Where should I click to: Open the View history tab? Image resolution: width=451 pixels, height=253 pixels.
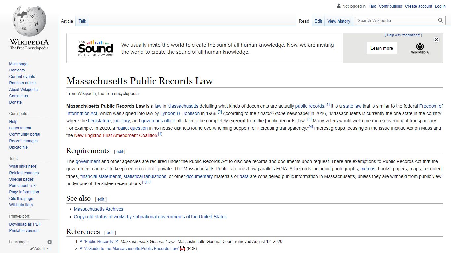(x=338, y=21)
